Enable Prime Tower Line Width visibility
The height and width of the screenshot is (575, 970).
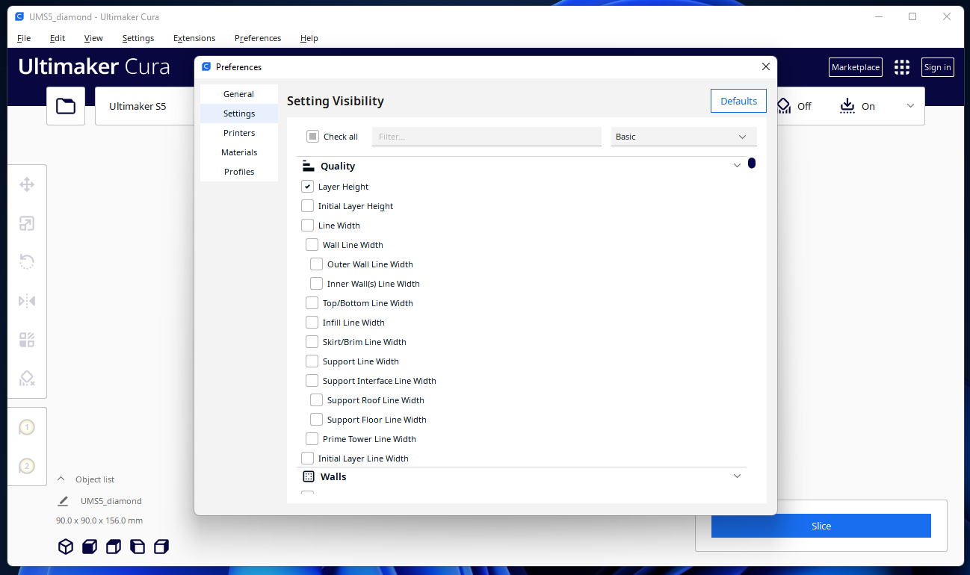312,439
